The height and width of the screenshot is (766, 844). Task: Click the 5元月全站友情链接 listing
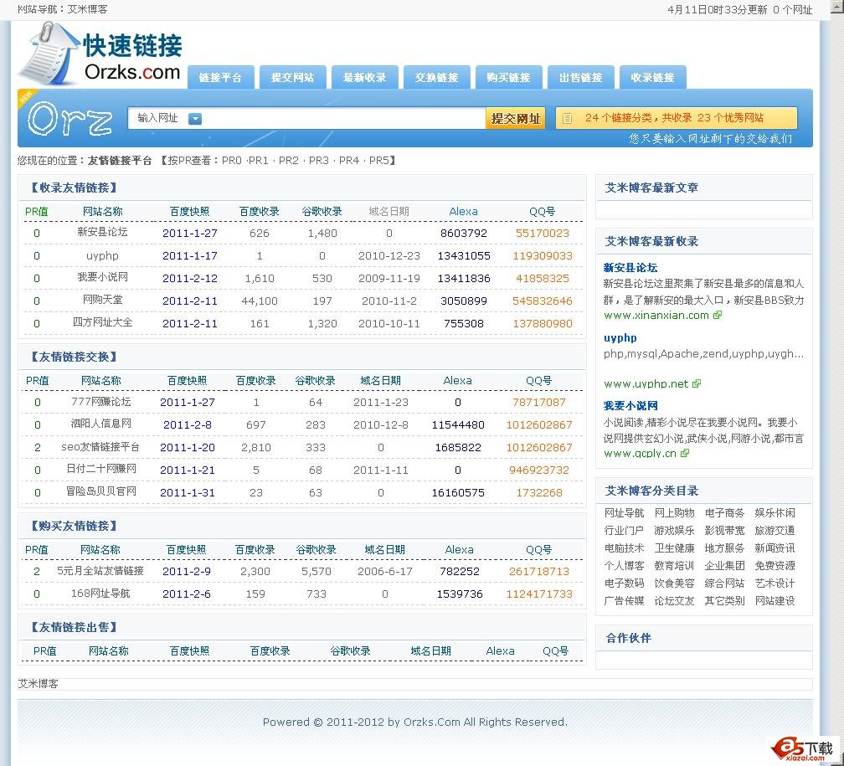pyautogui.click(x=100, y=571)
